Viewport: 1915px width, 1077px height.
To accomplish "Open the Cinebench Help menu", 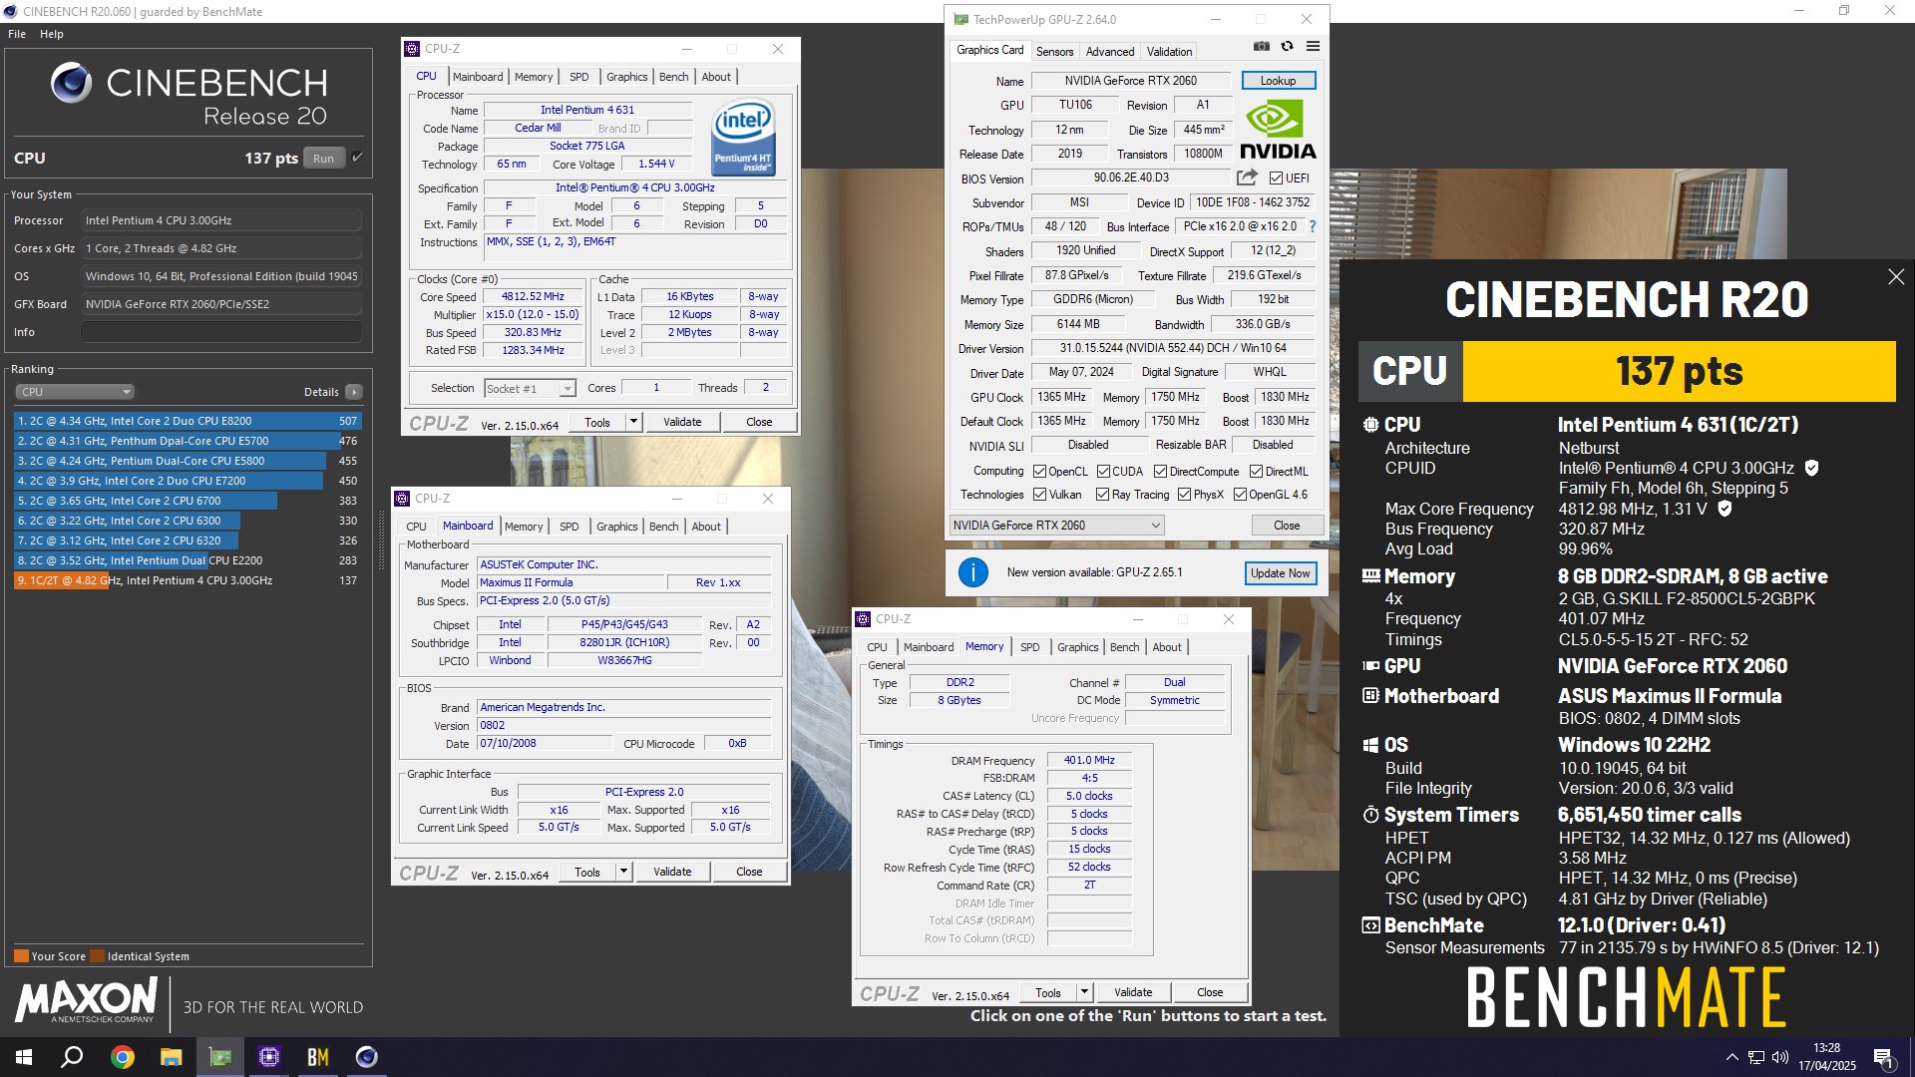I will pyautogui.click(x=52, y=34).
